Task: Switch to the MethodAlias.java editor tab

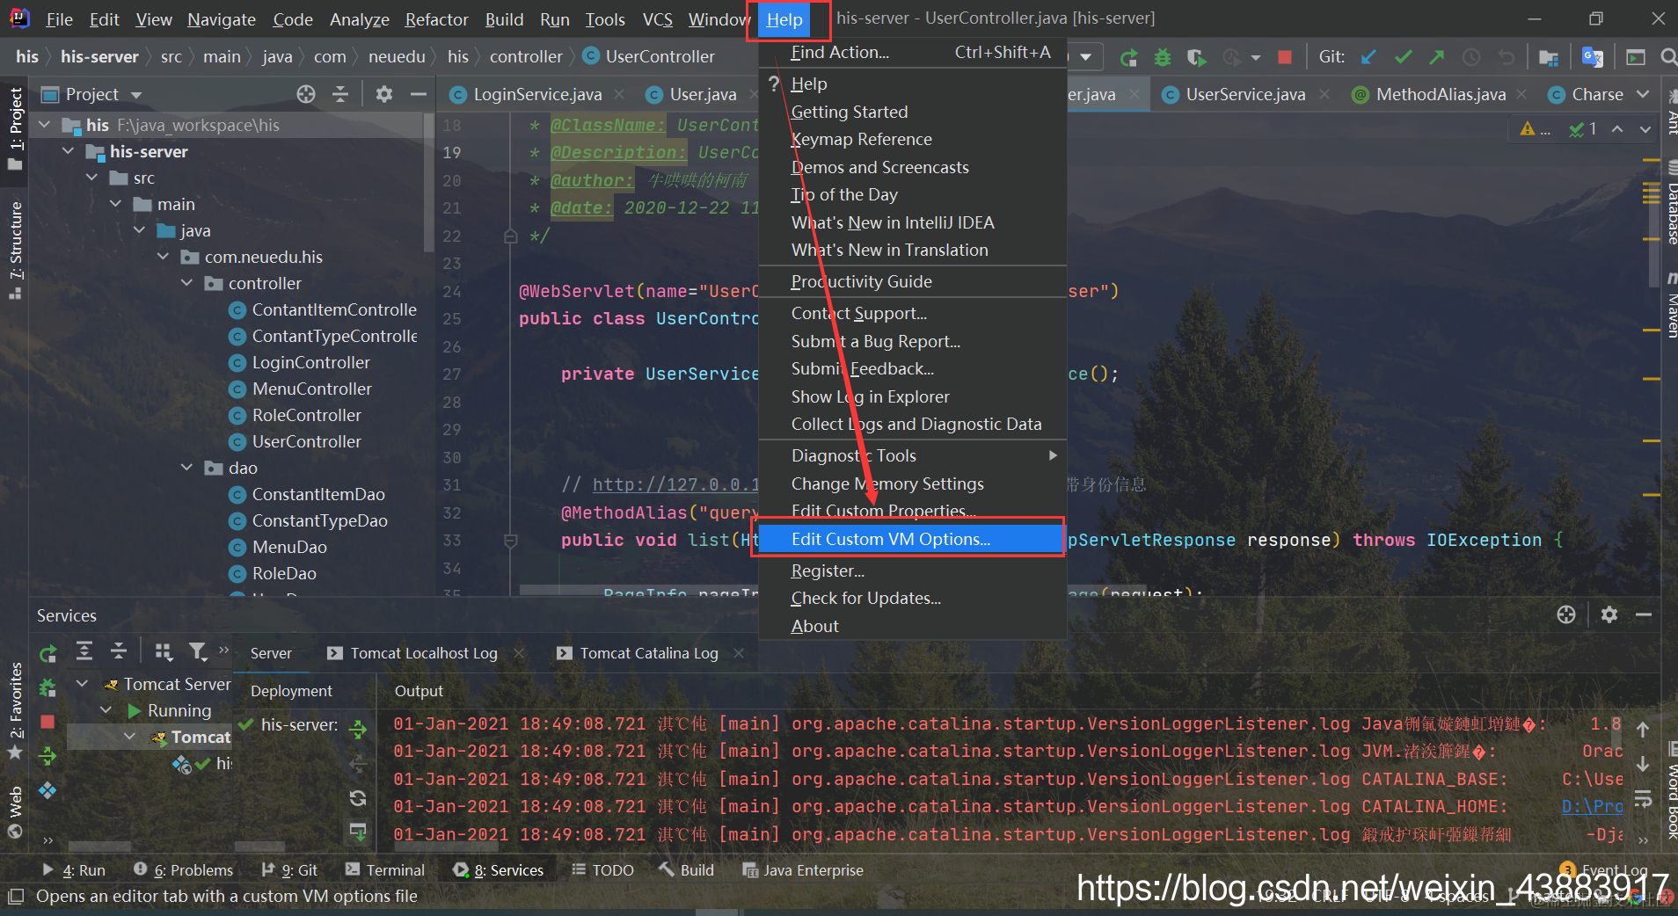Action: coord(1440,94)
